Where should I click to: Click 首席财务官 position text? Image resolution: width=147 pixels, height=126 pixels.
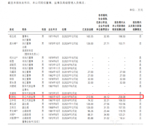coord(28,51)
